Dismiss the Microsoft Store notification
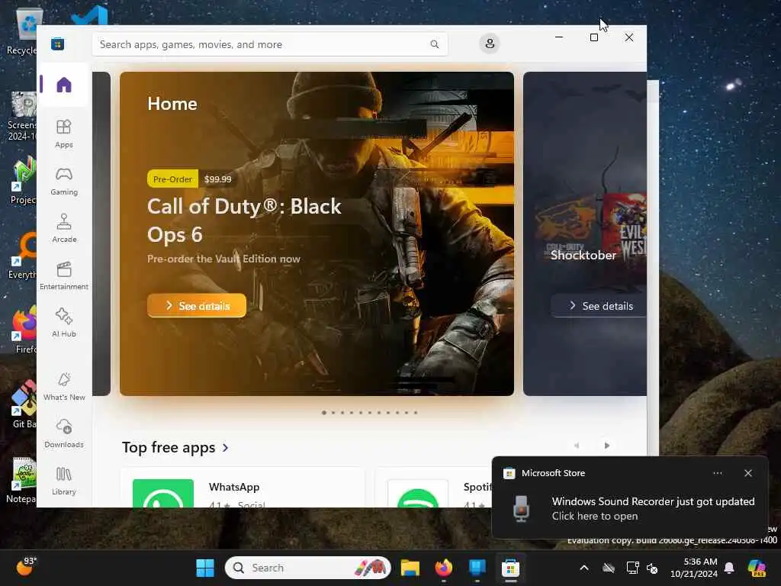 tap(748, 473)
